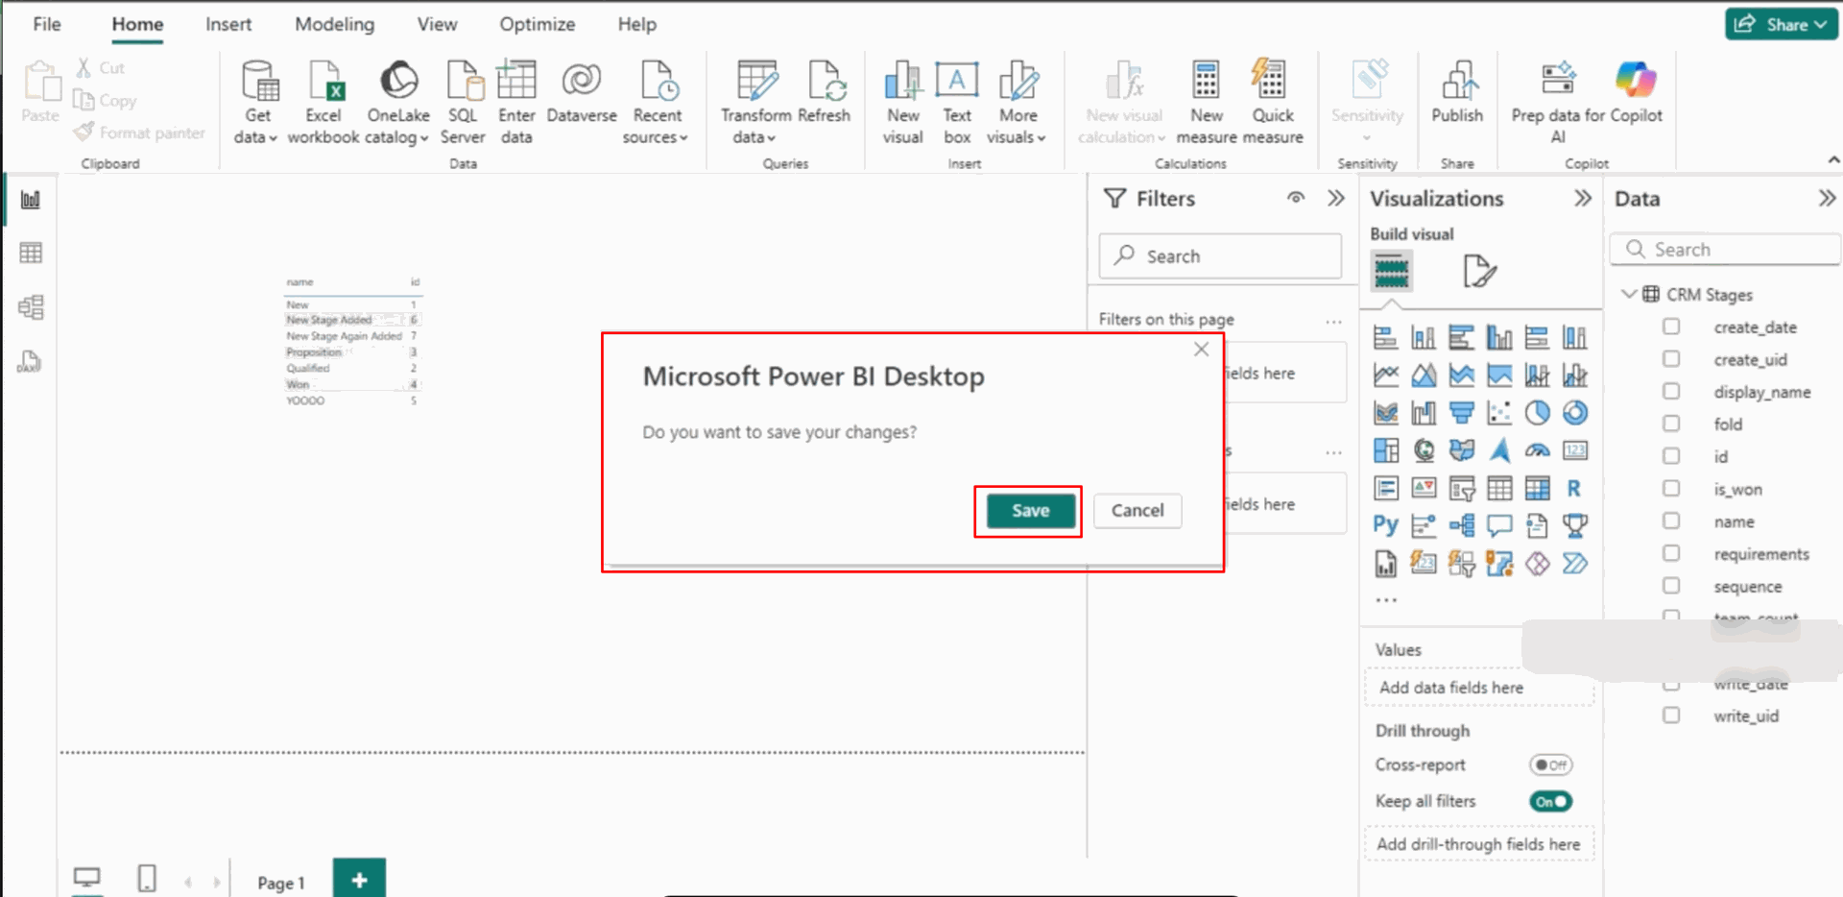Viewport: 1843px width, 897px height.
Task: Collapse the CRM Stages table
Action: coord(1628,294)
